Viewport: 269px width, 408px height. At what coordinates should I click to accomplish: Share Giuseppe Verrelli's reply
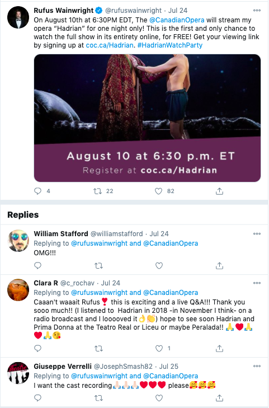[x=219, y=398]
